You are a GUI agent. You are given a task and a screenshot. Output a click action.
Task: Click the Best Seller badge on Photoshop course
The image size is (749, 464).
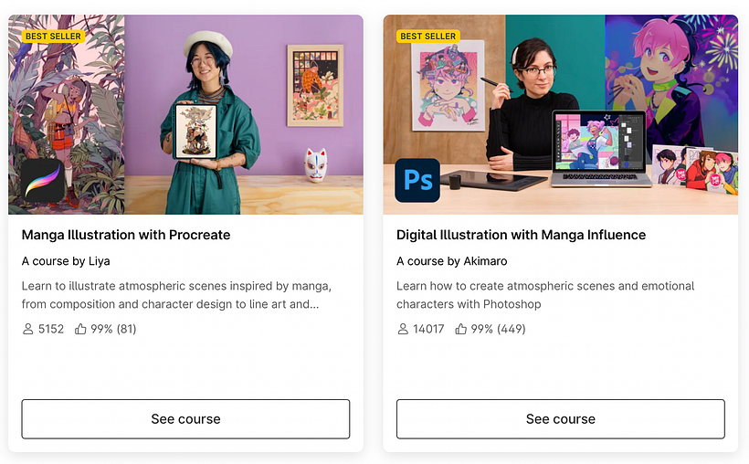(428, 37)
